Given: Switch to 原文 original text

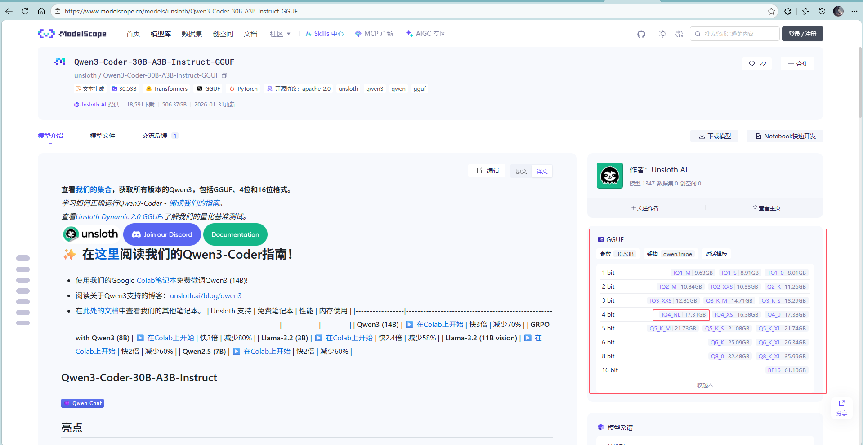Looking at the screenshot, I should click(x=521, y=171).
